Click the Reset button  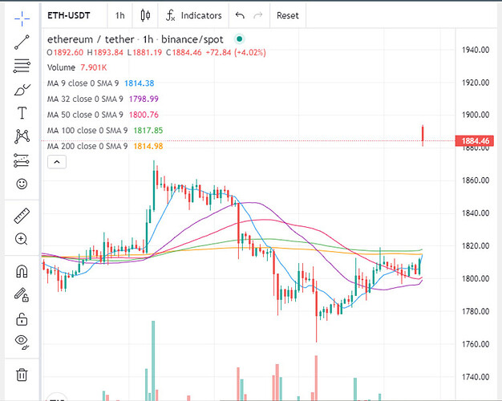[x=287, y=15]
